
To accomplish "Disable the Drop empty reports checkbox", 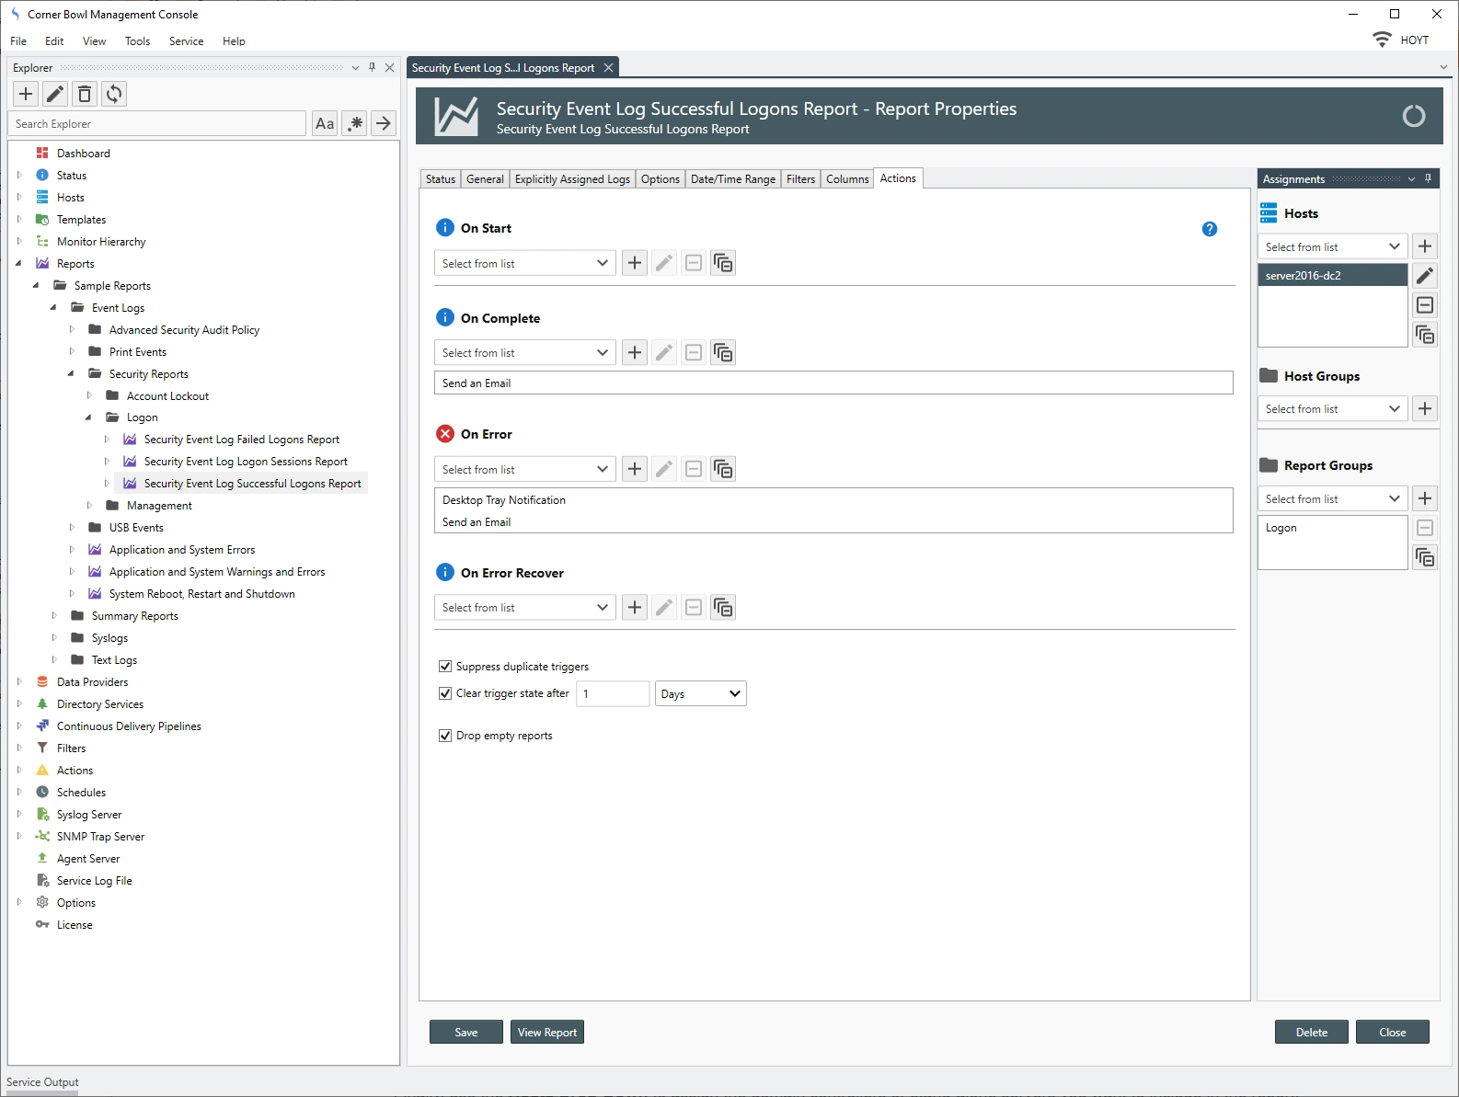I will (445, 736).
